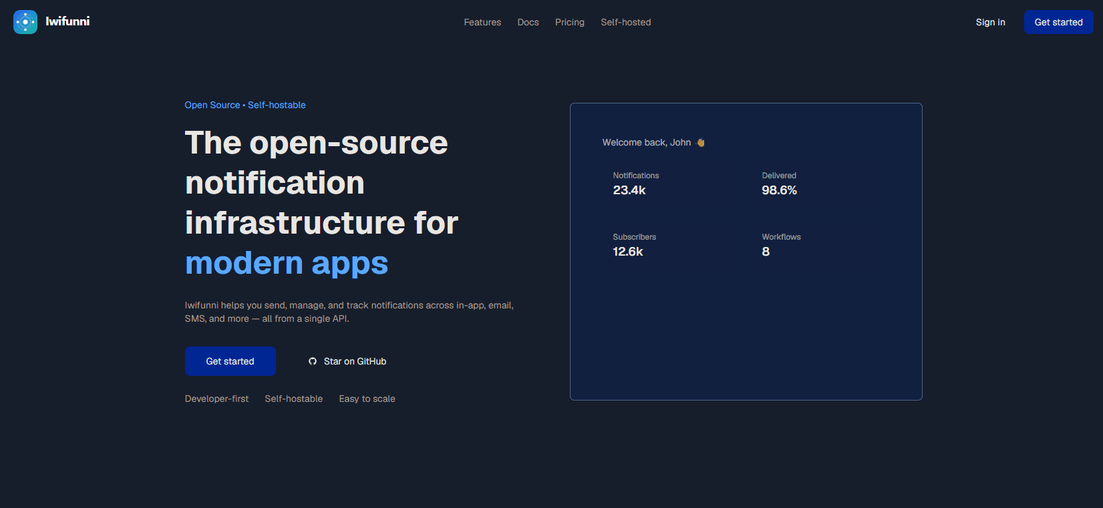Viewport: 1103px width, 508px height.
Task: Click the 'Iwifunni helps you send' description paragraph
Action: (x=349, y=312)
